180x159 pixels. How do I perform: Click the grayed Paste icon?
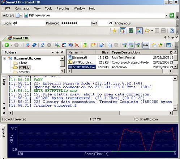116,45
